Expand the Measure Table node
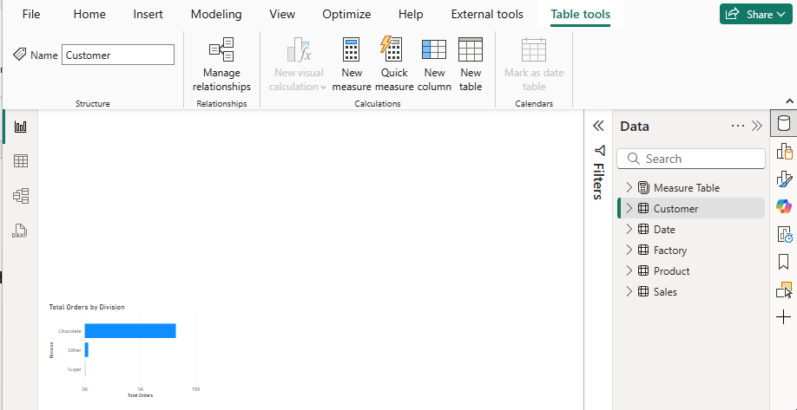The width and height of the screenshot is (797, 410). (629, 188)
